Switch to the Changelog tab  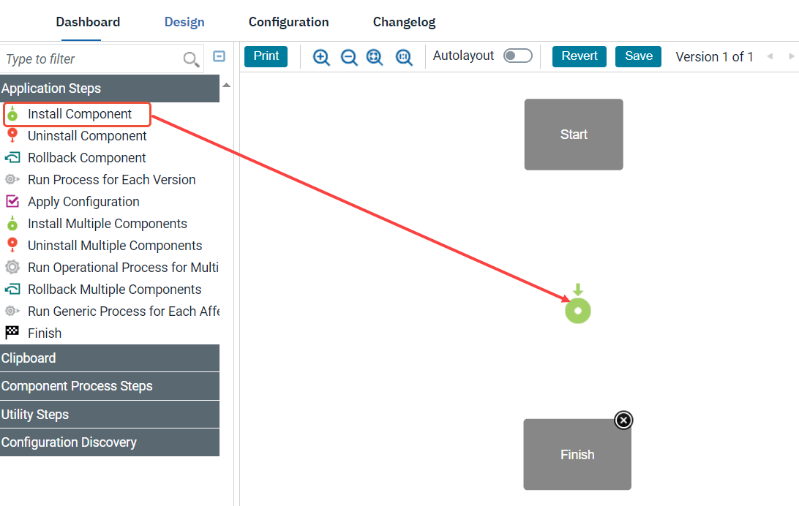(x=404, y=21)
